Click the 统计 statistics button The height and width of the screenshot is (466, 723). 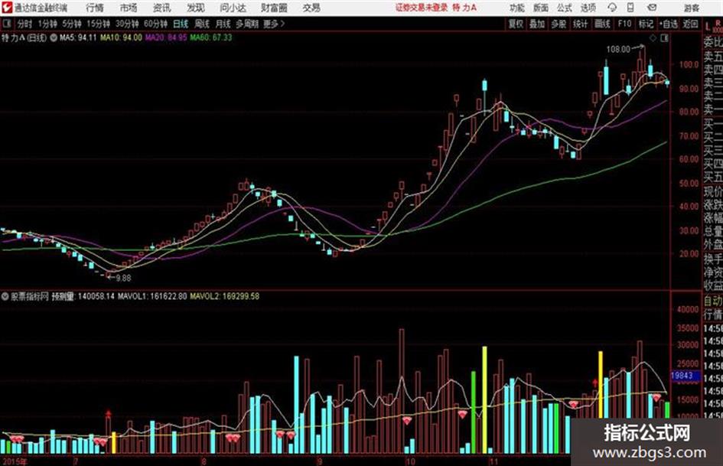click(x=580, y=24)
